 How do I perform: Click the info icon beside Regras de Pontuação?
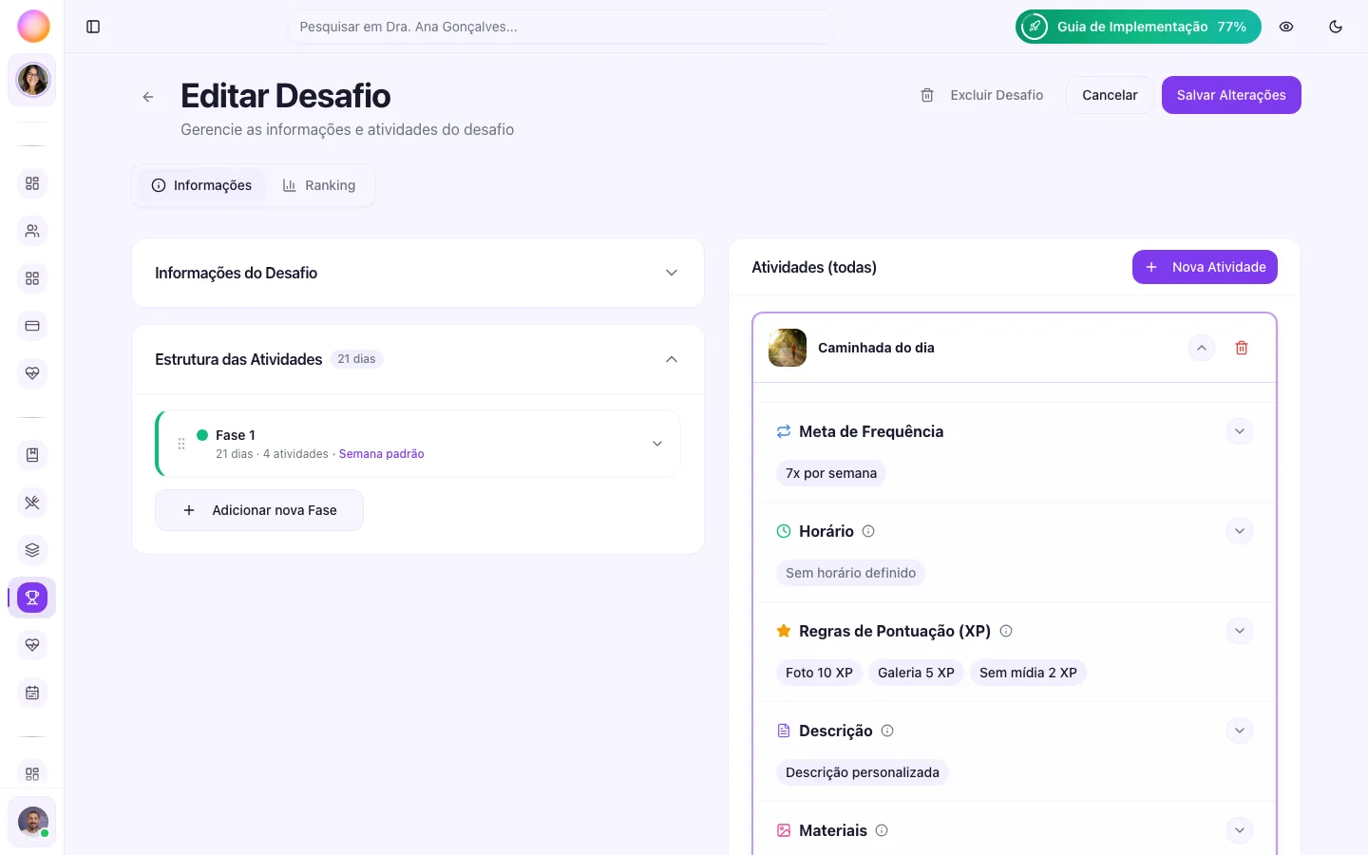(x=1006, y=631)
